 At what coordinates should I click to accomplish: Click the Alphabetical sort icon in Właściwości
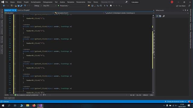tap(160, 16)
